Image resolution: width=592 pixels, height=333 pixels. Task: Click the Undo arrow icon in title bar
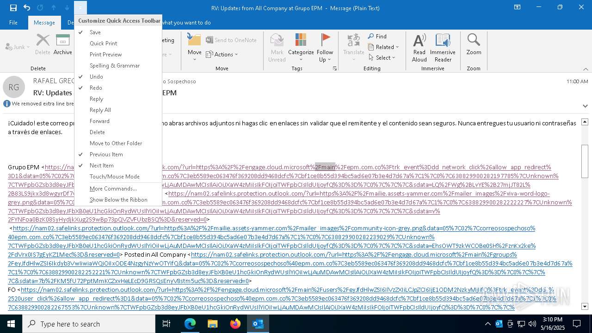pos(27,7)
